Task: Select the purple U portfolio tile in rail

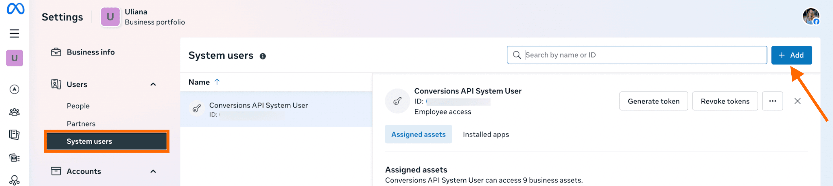Action: [14, 58]
